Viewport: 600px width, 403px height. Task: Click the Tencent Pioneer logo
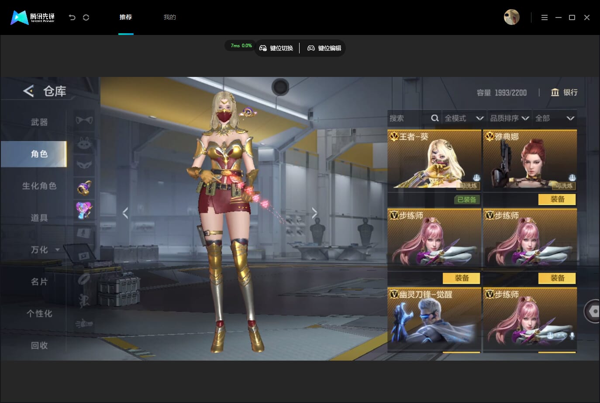pos(33,17)
